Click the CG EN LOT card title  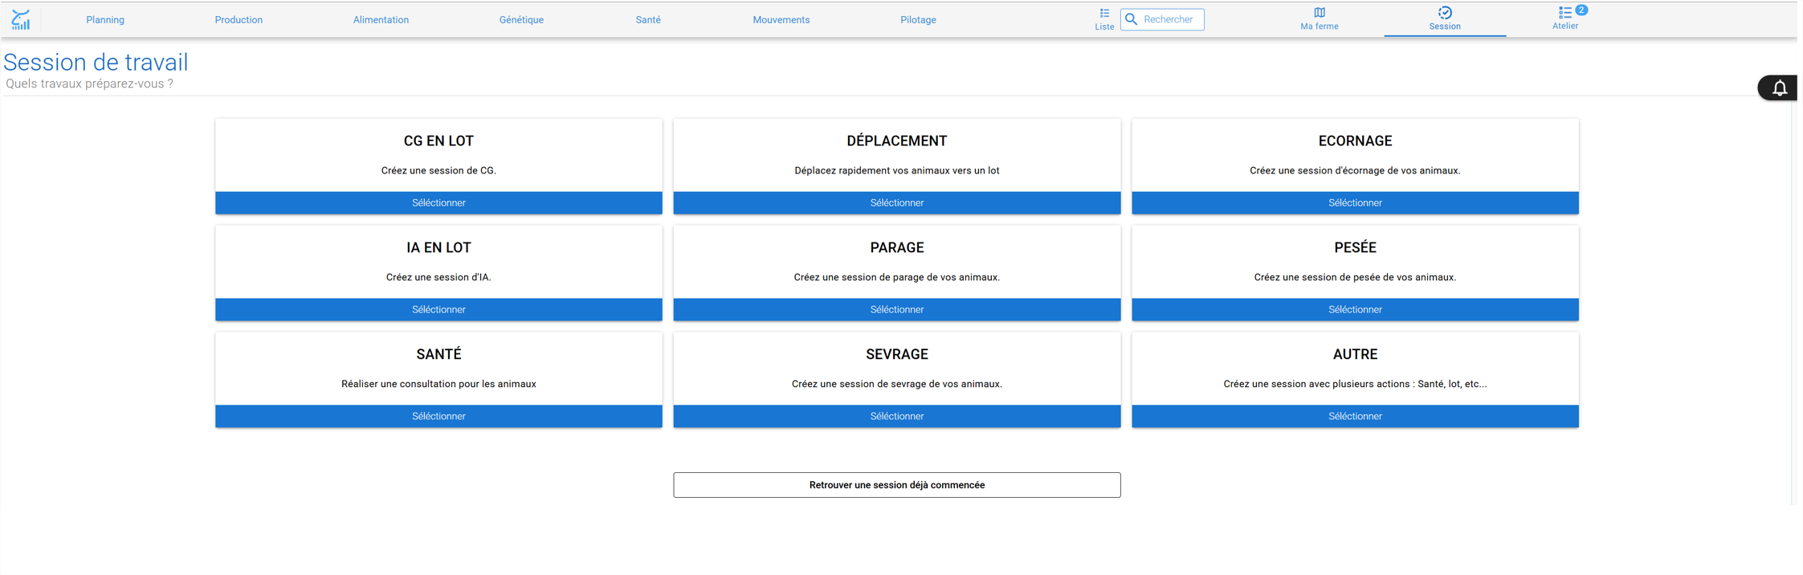(x=439, y=141)
